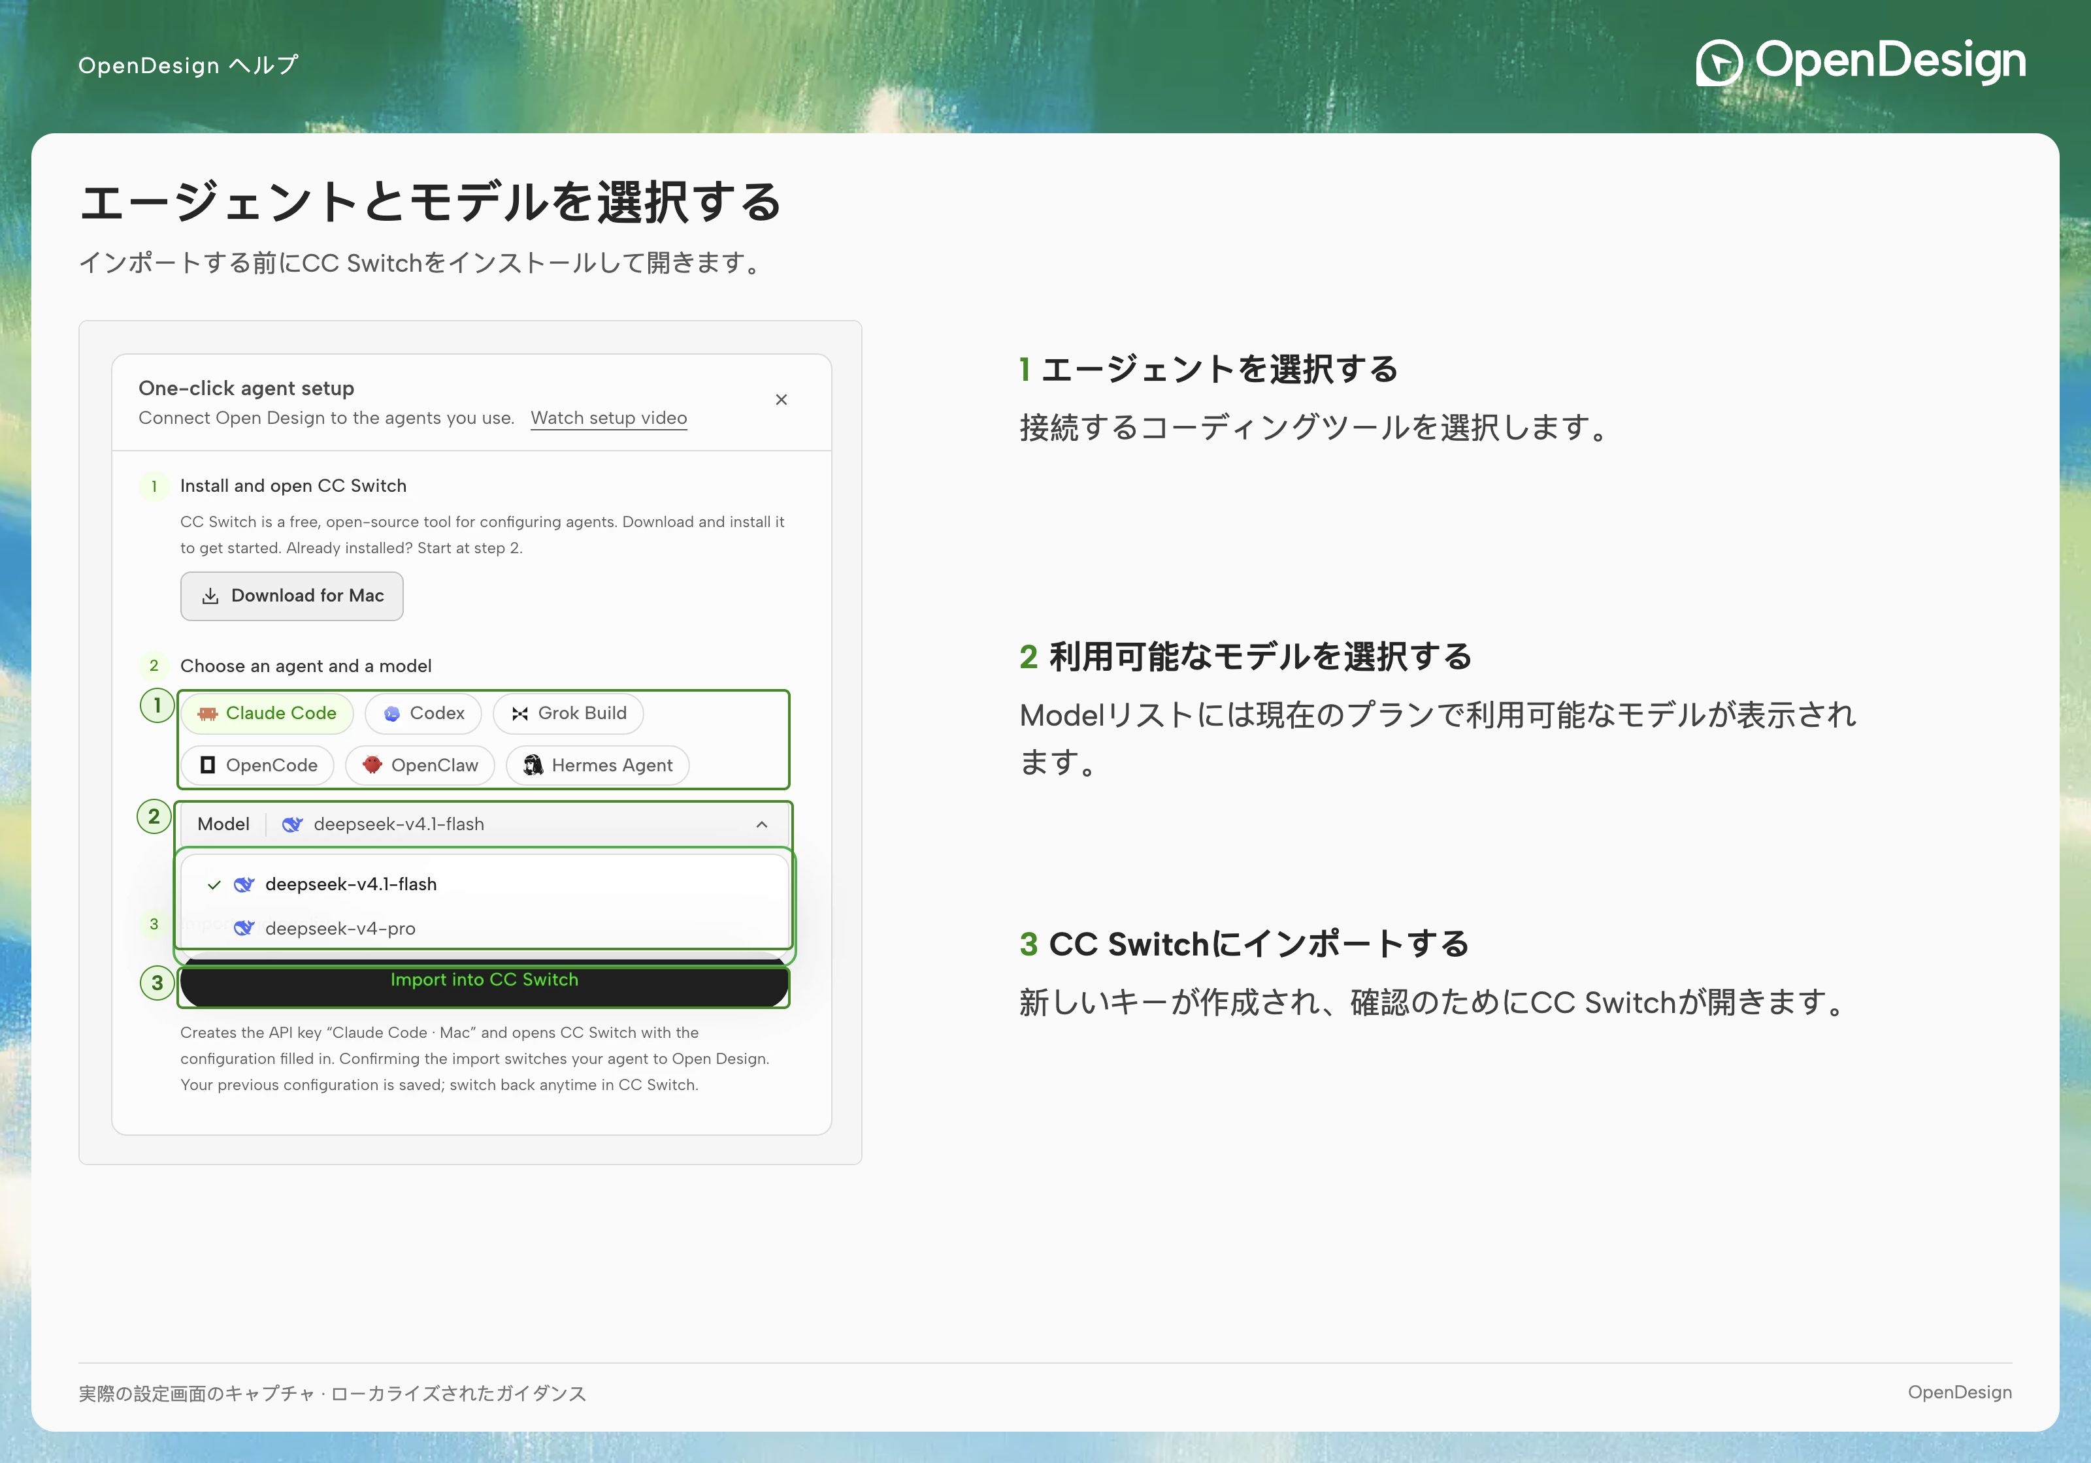Click the Choose an agent and a model heading
Image resolution: width=2091 pixels, height=1463 pixels.
pos(306,666)
